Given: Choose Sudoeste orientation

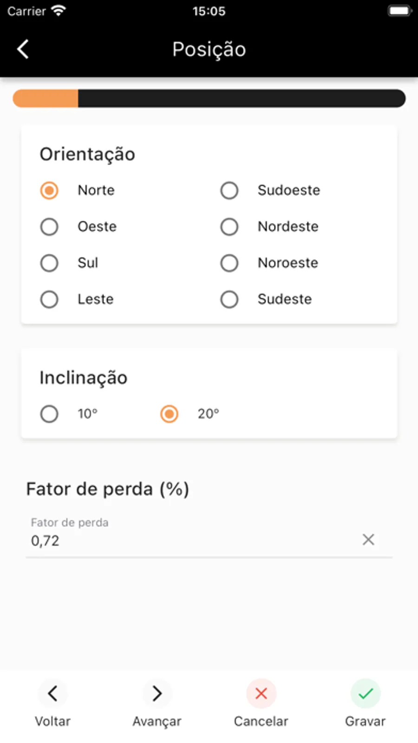Looking at the screenshot, I should 229,190.
